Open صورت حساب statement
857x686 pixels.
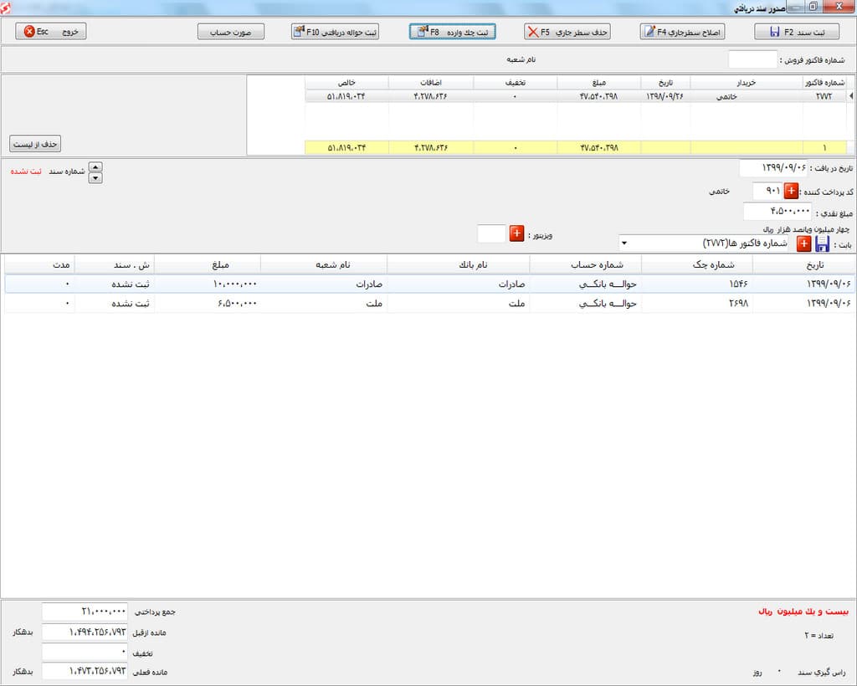pyautogui.click(x=230, y=32)
